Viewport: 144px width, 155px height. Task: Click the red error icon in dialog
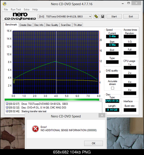click(35, 129)
